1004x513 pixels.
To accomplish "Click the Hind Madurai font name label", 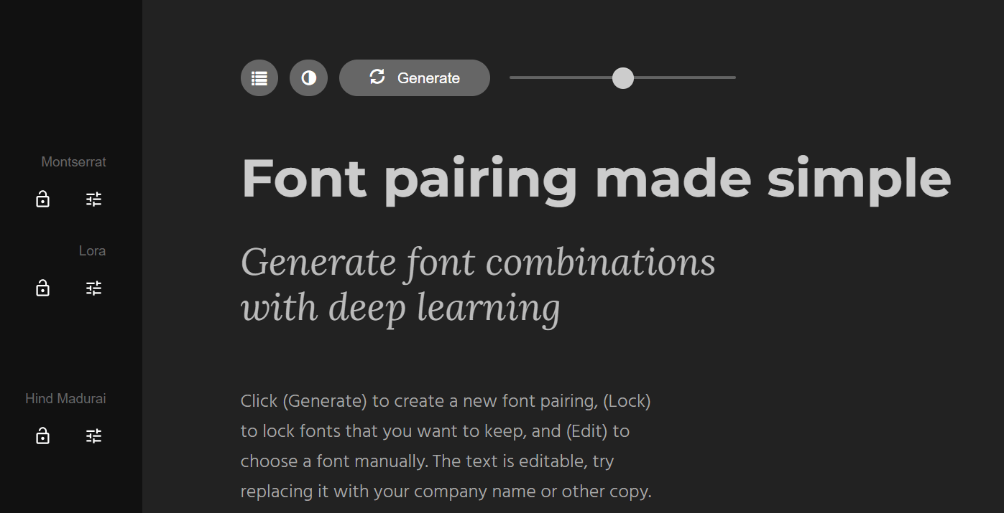I will click(65, 399).
